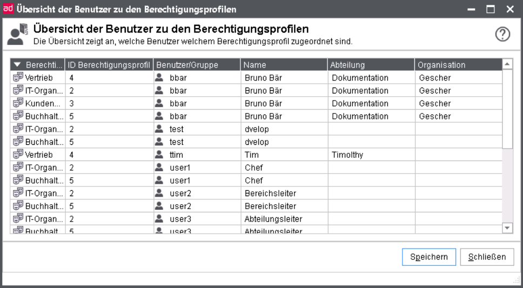
Task: Click the person icon beside user1 in IT-Organ... row
Action: 159,168
